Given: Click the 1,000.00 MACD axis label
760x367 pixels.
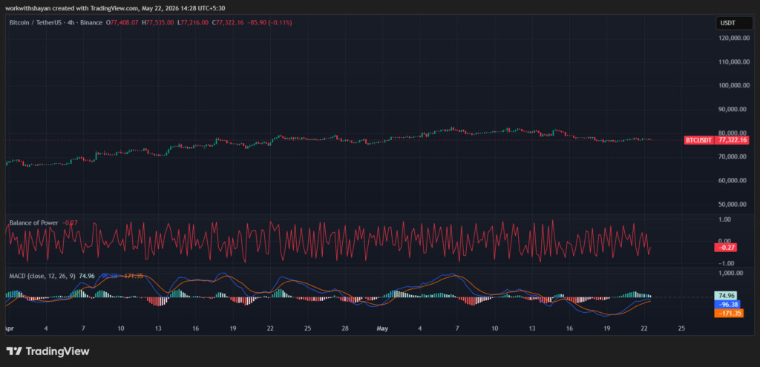Looking at the screenshot, I should coord(730,273).
